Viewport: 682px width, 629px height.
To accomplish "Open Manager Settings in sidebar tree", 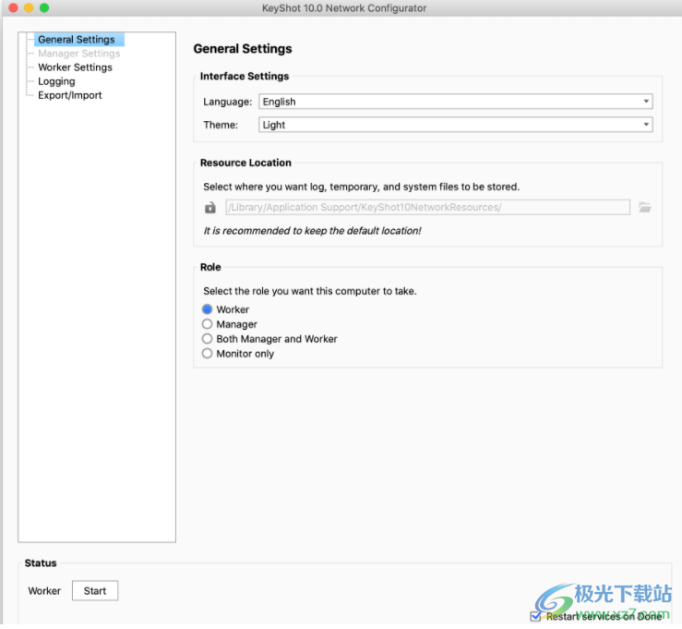I will pyautogui.click(x=78, y=54).
